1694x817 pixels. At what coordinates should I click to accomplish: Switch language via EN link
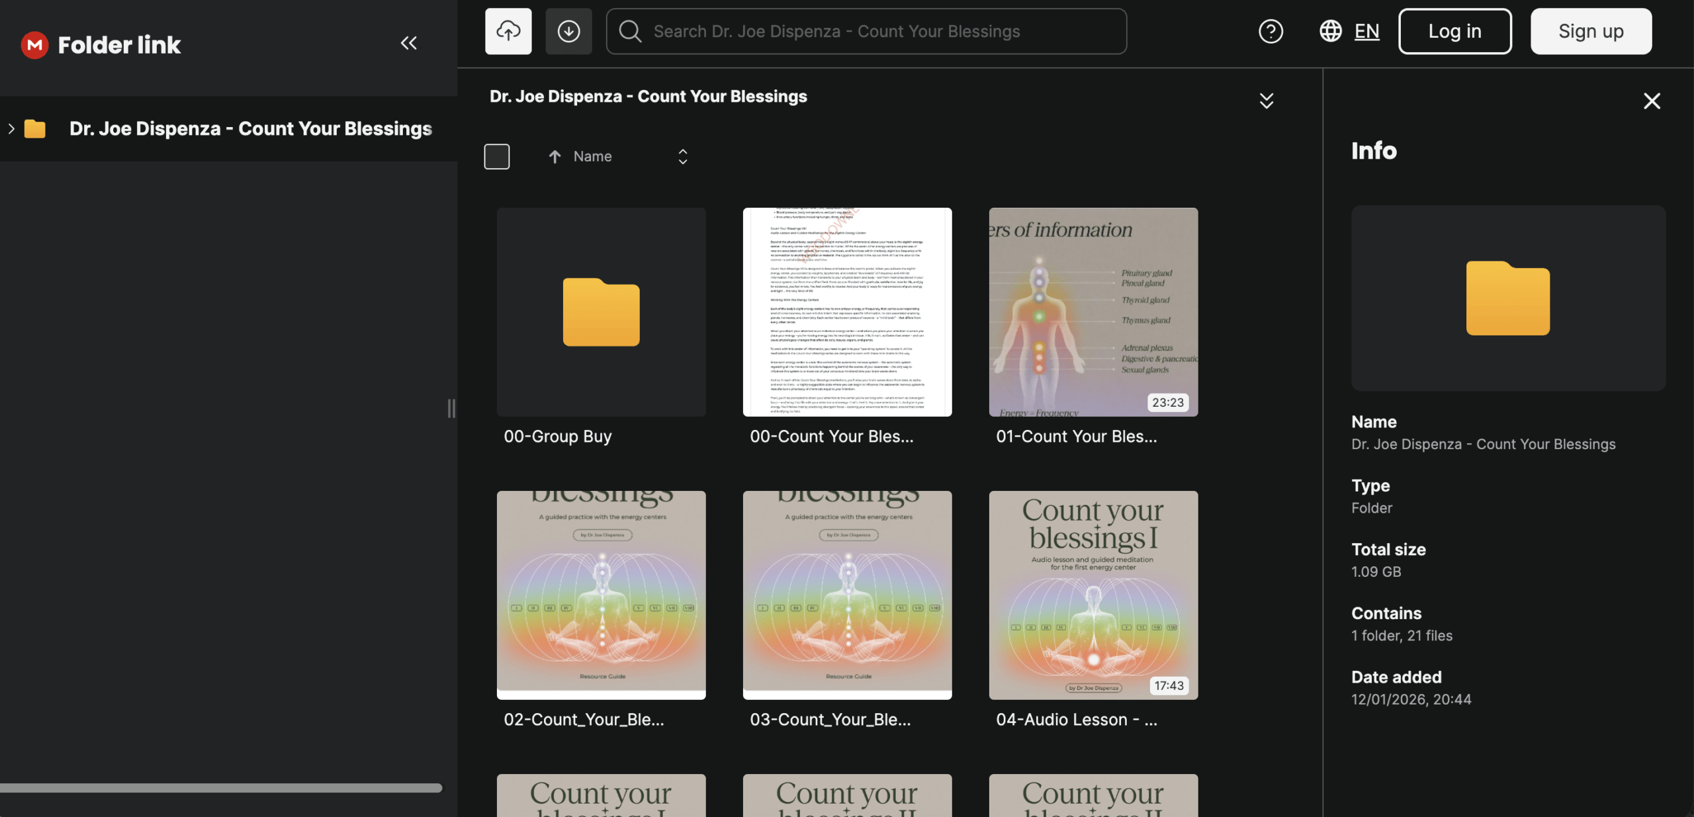coord(1366,31)
